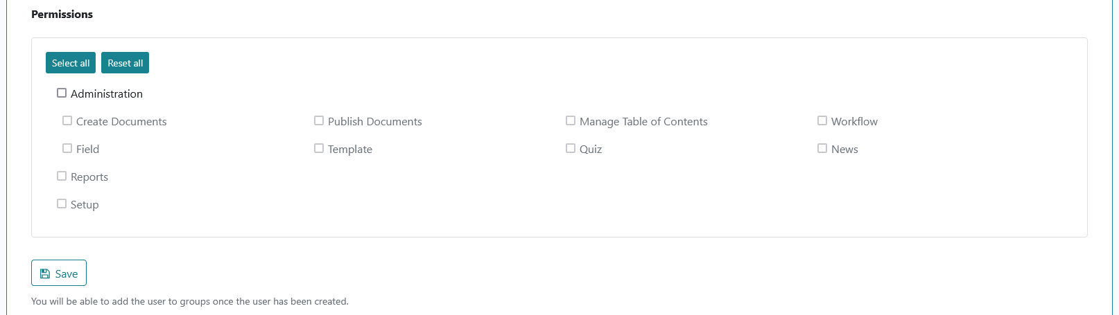Enable the News permission
This screenshot has height=315, width=1119.
pos(822,148)
